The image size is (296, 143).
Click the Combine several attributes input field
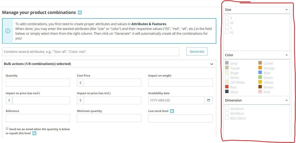[x=91, y=52]
